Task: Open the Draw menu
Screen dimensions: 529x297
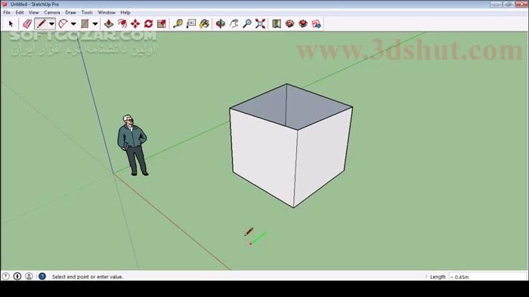Action: click(70, 13)
